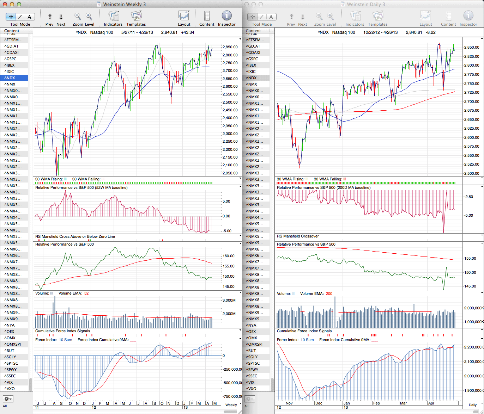
Task: Advance to next symbol with Next arrow
Action: (x=61, y=17)
